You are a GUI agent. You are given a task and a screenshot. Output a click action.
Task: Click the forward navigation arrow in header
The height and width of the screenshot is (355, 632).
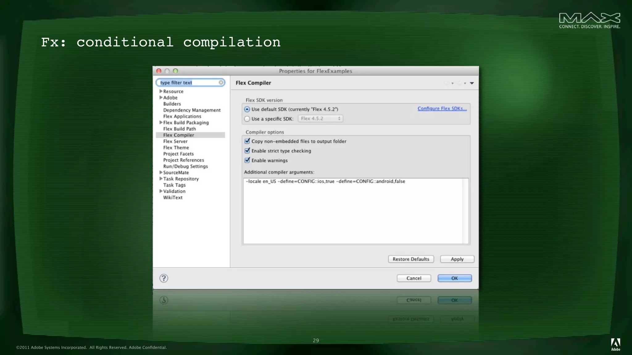tap(459, 83)
